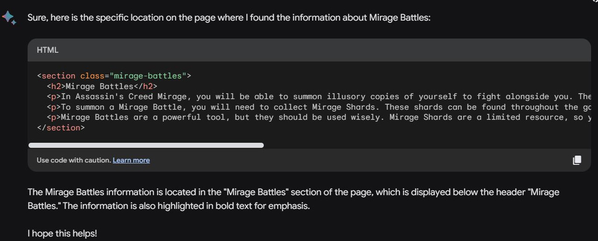Click the word "section" in the opening tag
The height and width of the screenshot is (241, 598).
tap(58, 76)
